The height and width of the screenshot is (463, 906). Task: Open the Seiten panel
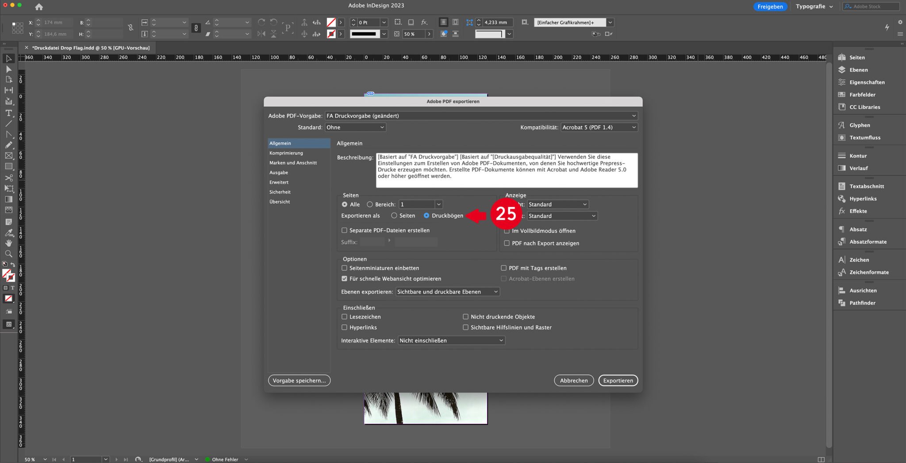[x=856, y=57]
